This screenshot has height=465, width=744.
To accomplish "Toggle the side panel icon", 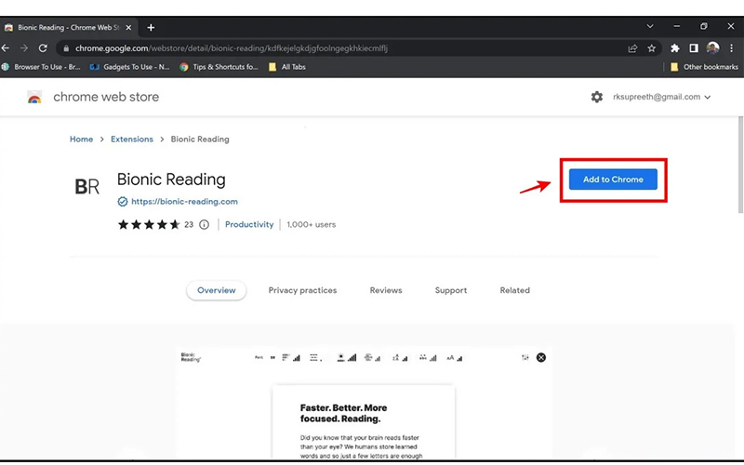I will (x=693, y=48).
